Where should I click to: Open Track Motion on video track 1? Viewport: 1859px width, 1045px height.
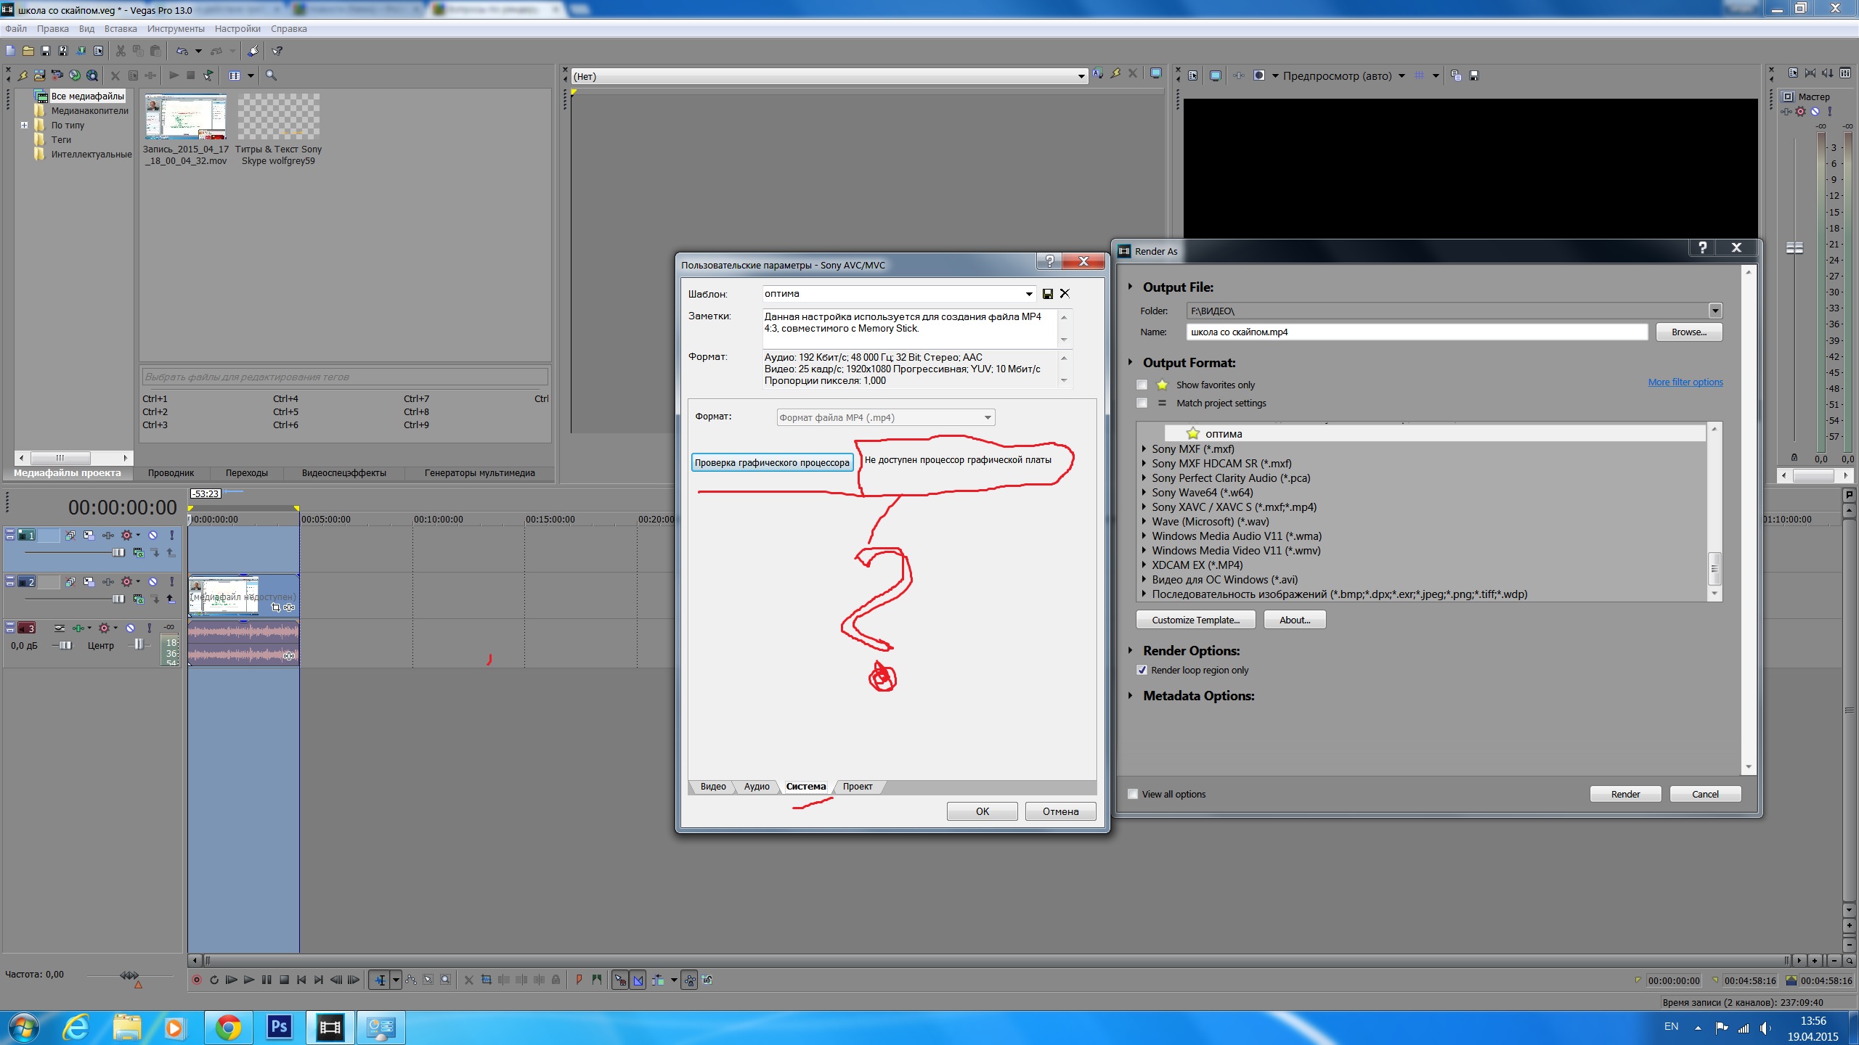pyautogui.click(x=89, y=536)
